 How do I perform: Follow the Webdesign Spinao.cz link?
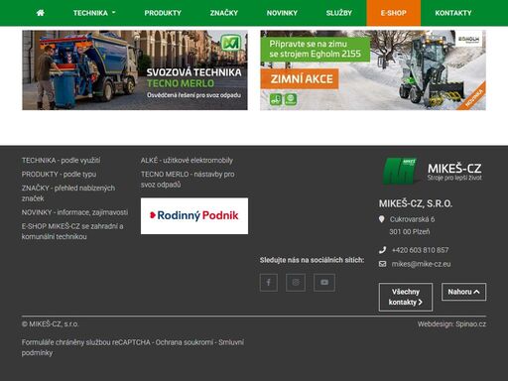[x=451, y=324]
